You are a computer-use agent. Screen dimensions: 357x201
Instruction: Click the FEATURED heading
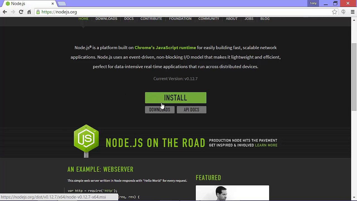[x=208, y=178]
